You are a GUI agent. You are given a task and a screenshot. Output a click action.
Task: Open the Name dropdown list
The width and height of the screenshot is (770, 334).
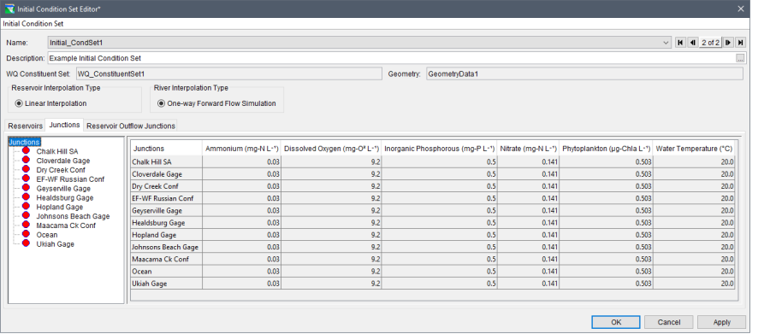point(666,43)
